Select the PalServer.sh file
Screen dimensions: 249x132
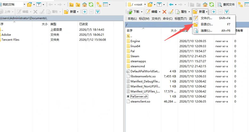[139, 97]
